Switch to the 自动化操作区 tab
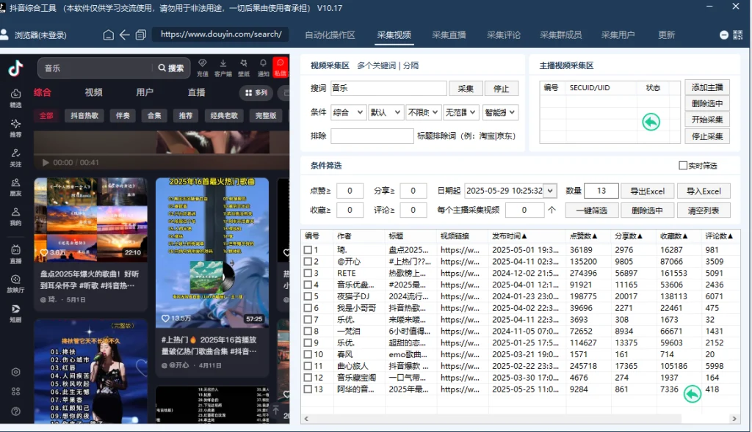 point(330,35)
